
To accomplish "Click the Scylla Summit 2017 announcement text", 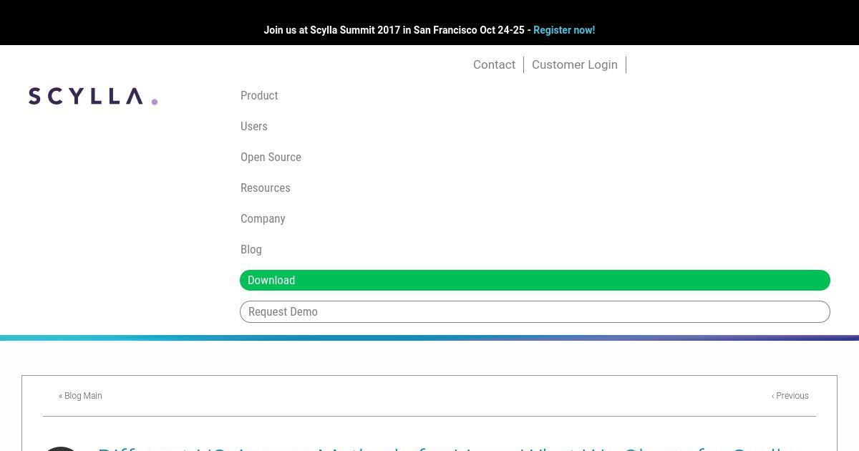I will coord(397,30).
